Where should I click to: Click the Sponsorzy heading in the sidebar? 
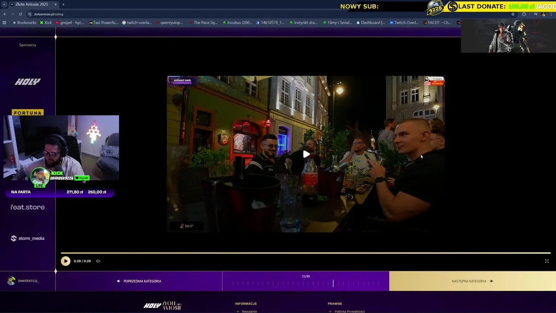[x=27, y=45]
